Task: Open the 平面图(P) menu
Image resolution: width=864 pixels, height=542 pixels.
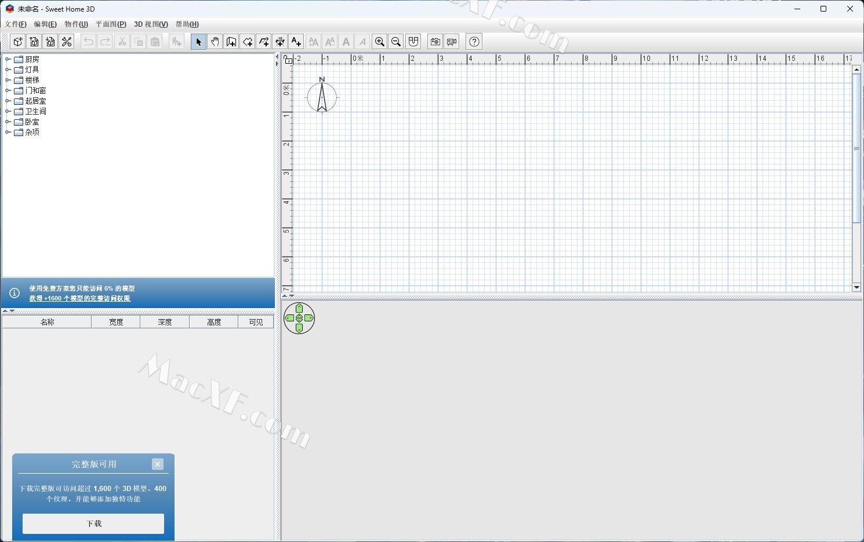Action: (111, 24)
